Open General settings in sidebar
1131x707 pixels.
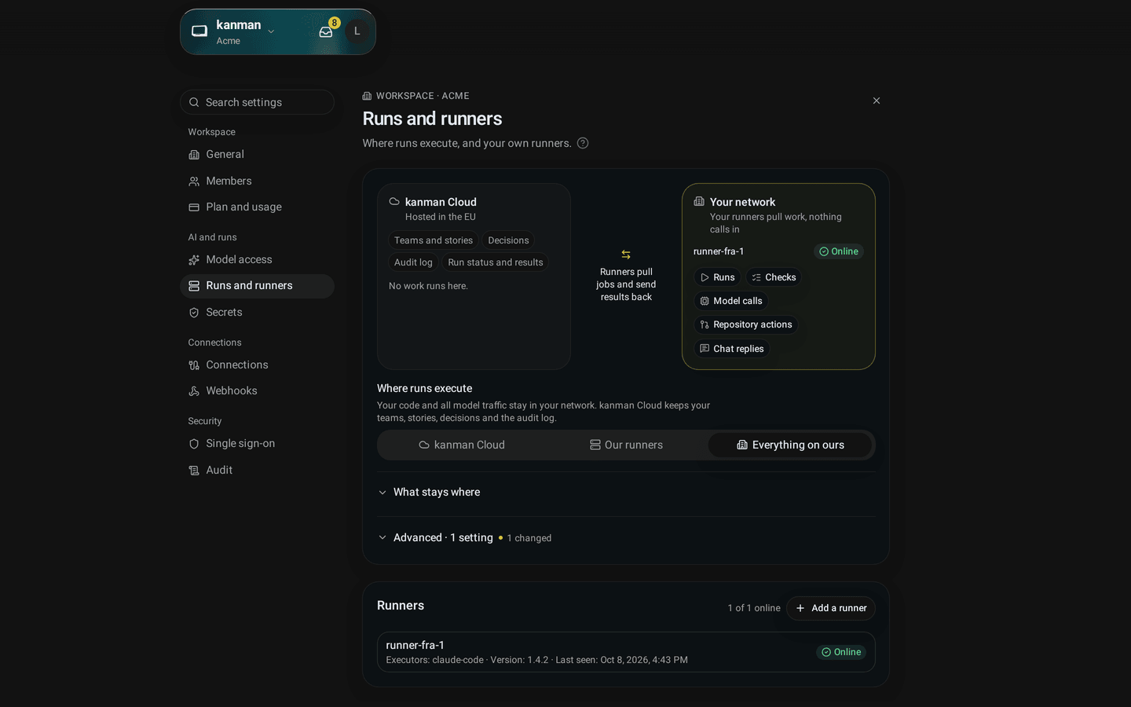point(257,155)
